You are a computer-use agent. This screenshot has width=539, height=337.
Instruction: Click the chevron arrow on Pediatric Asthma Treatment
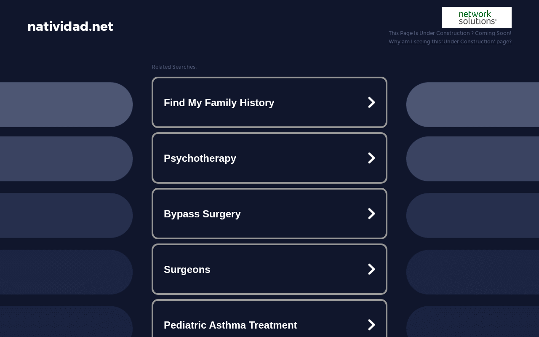click(x=371, y=325)
